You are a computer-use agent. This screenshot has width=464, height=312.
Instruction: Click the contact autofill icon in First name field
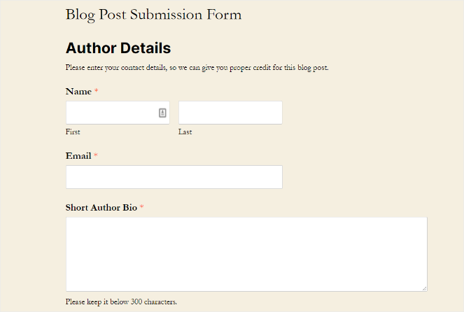tap(162, 113)
